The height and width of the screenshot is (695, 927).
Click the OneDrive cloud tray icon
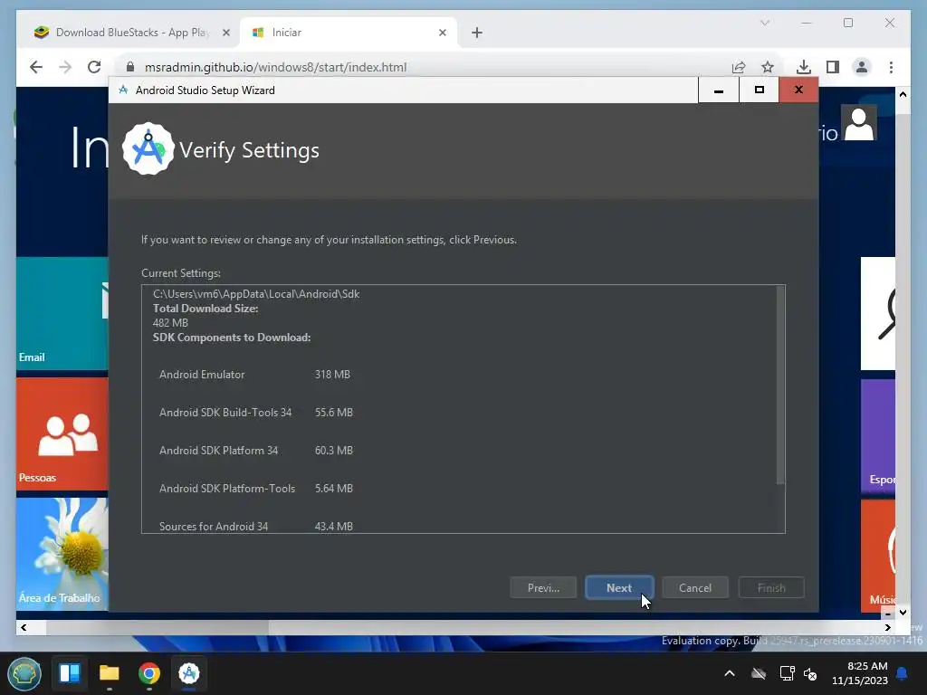(x=759, y=673)
